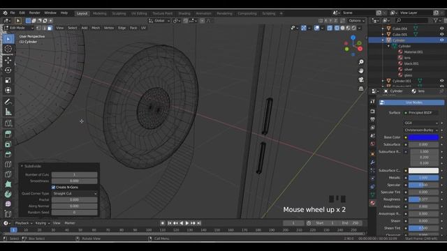447x251 pixels.
Task: Click Principled BSDF surface button
Action: click(420, 113)
